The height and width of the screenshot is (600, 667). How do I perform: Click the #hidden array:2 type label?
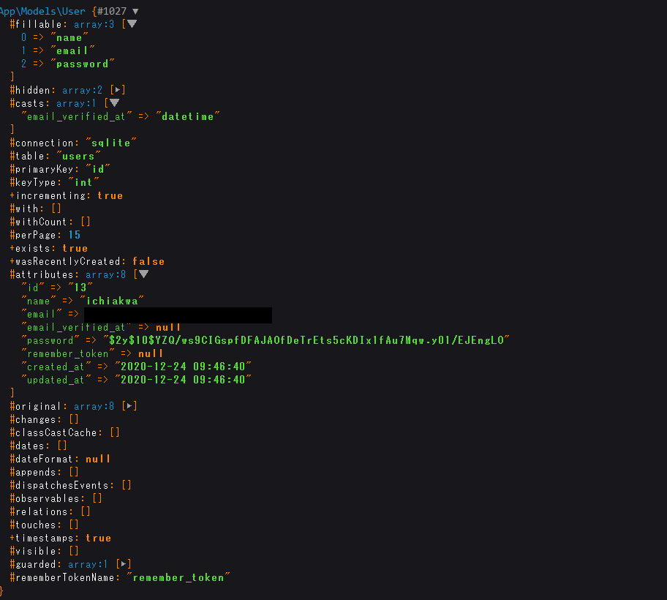pos(82,90)
